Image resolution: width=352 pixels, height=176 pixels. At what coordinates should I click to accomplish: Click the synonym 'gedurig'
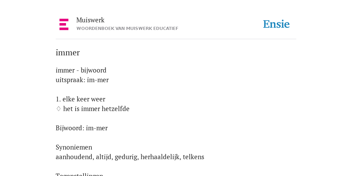126,157
